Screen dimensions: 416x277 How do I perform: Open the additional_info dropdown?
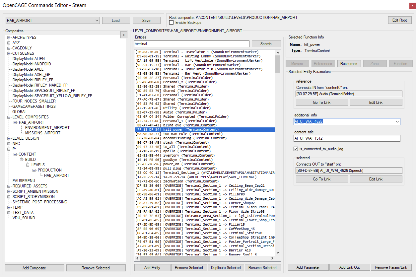click(397, 121)
